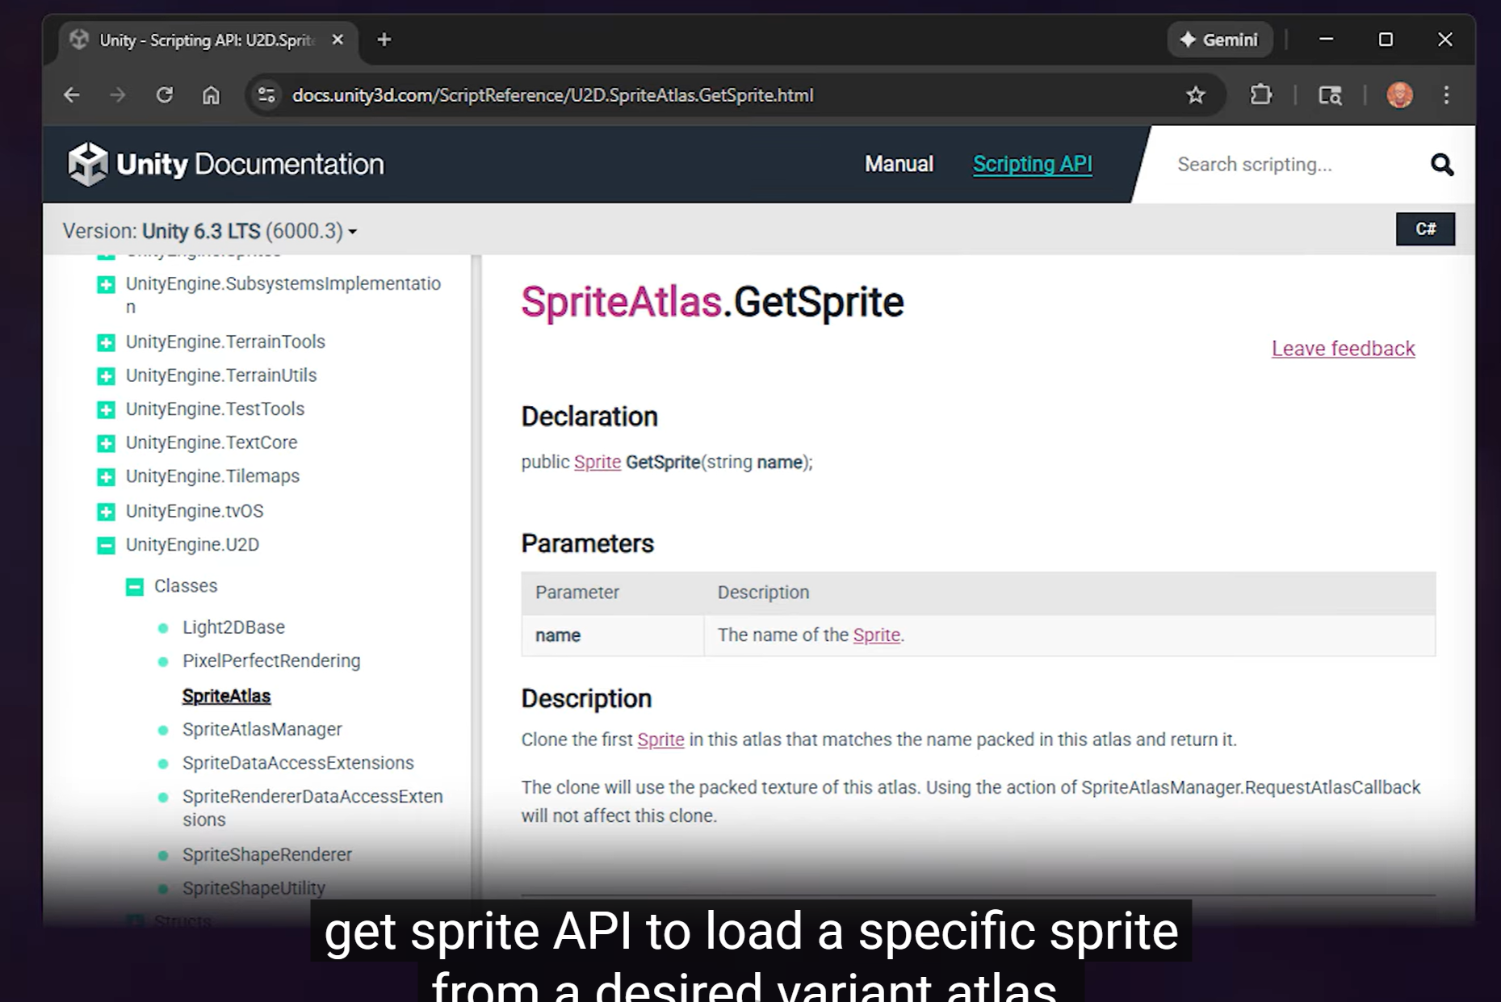Image resolution: width=1501 pixels, height=1002 pixels.
Task: Bookmark this page with the star icon
Action: tap(1196, 95)
